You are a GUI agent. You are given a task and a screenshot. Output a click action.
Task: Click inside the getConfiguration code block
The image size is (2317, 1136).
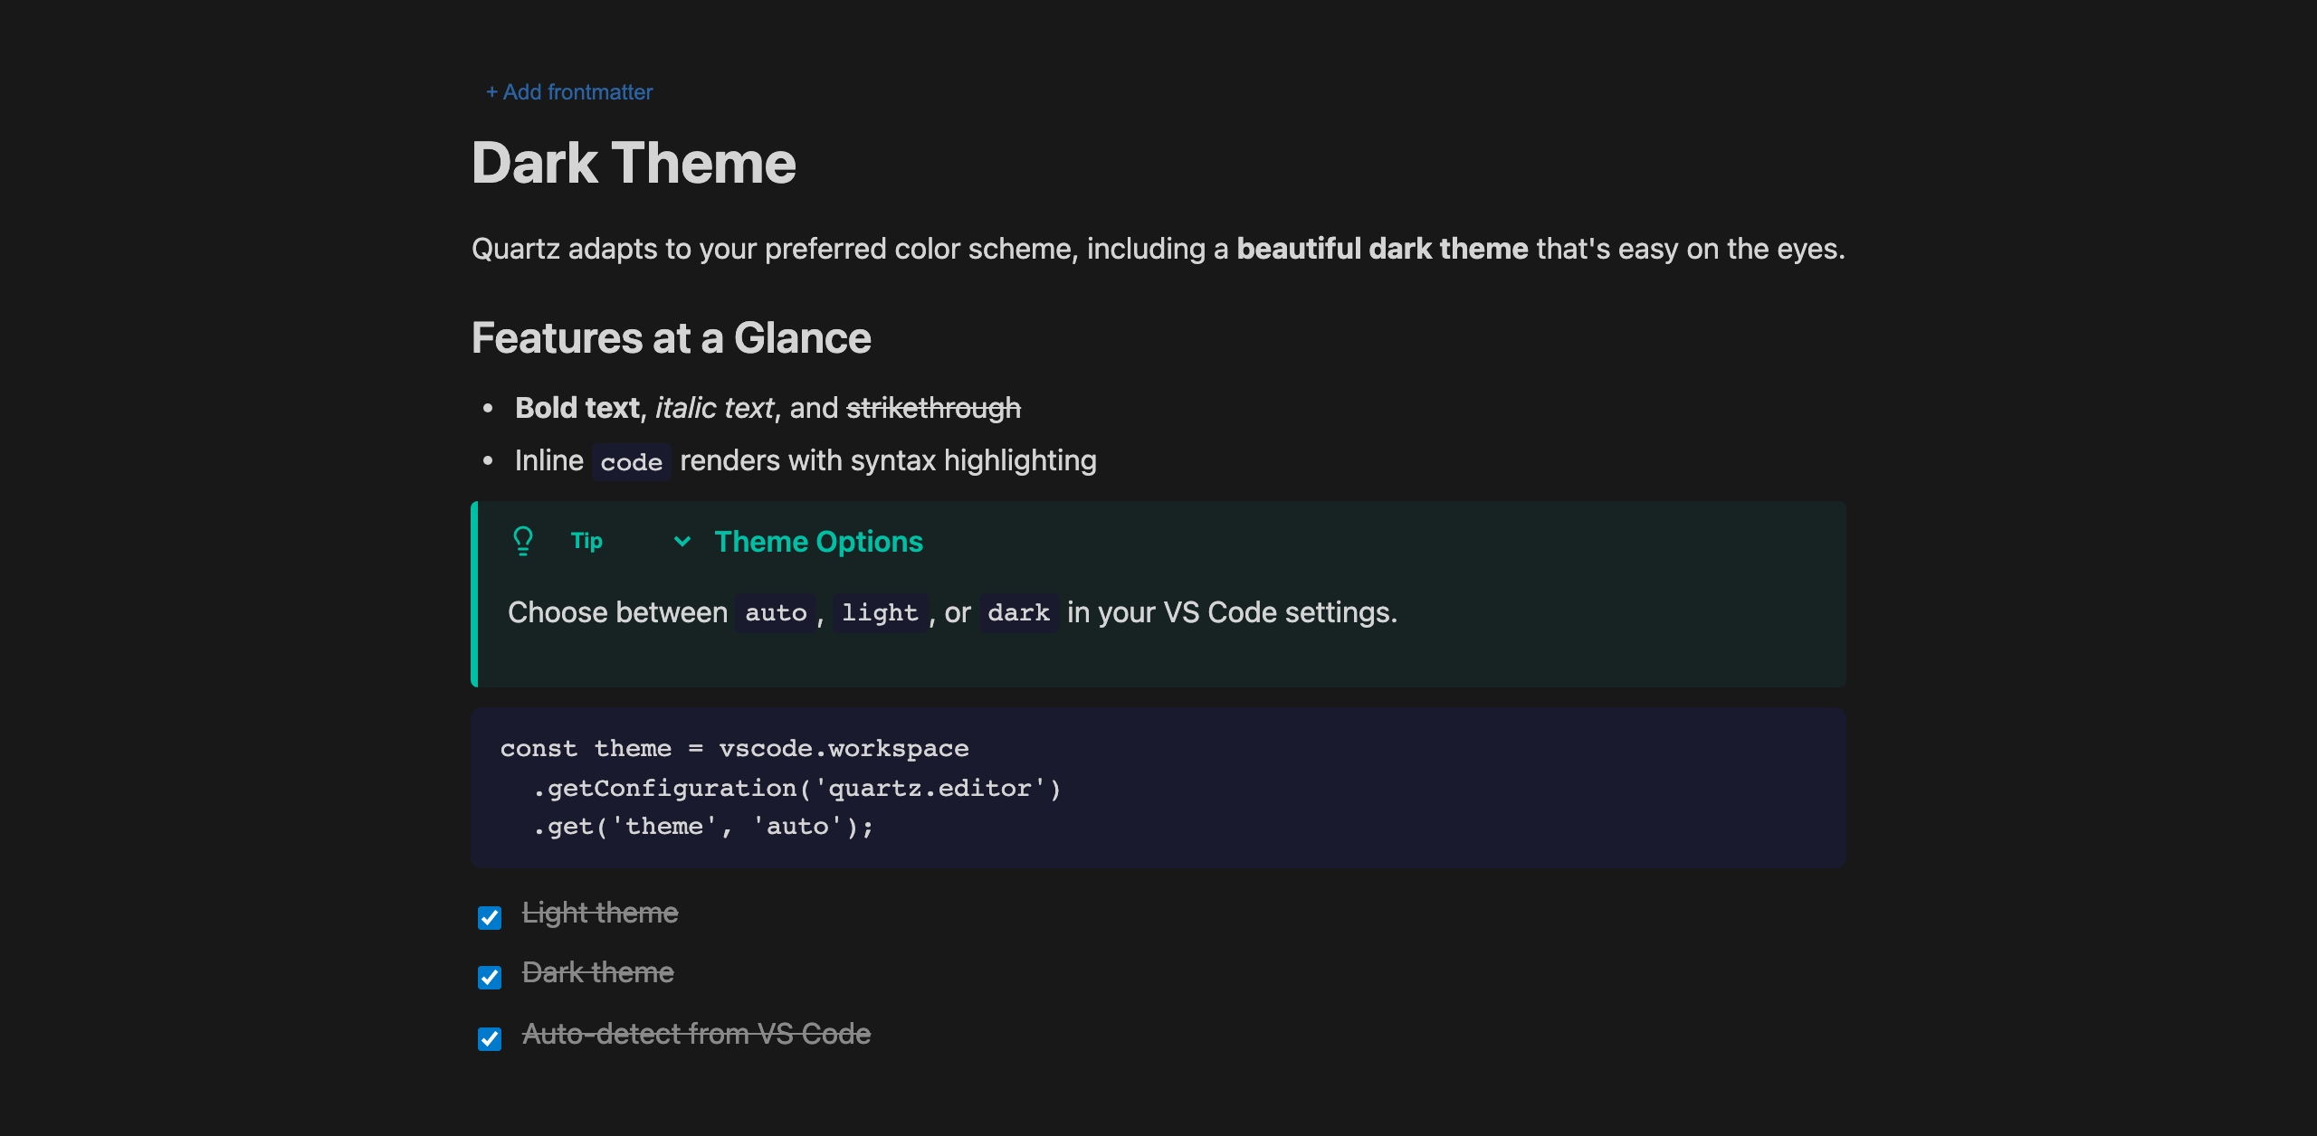(796, 787)
